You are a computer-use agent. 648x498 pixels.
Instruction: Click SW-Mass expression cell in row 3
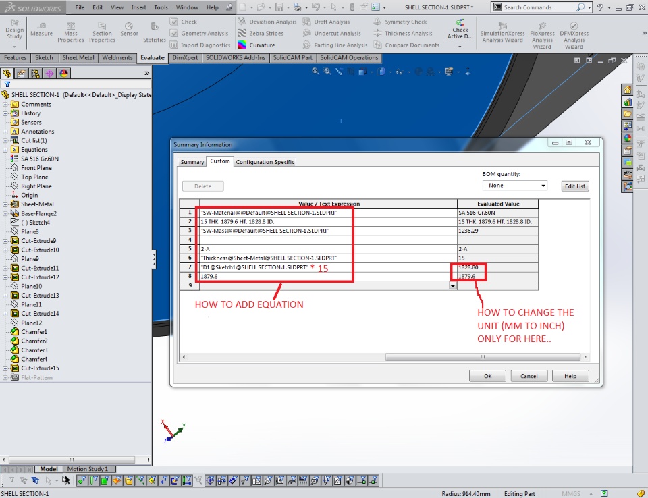point(328,231)
